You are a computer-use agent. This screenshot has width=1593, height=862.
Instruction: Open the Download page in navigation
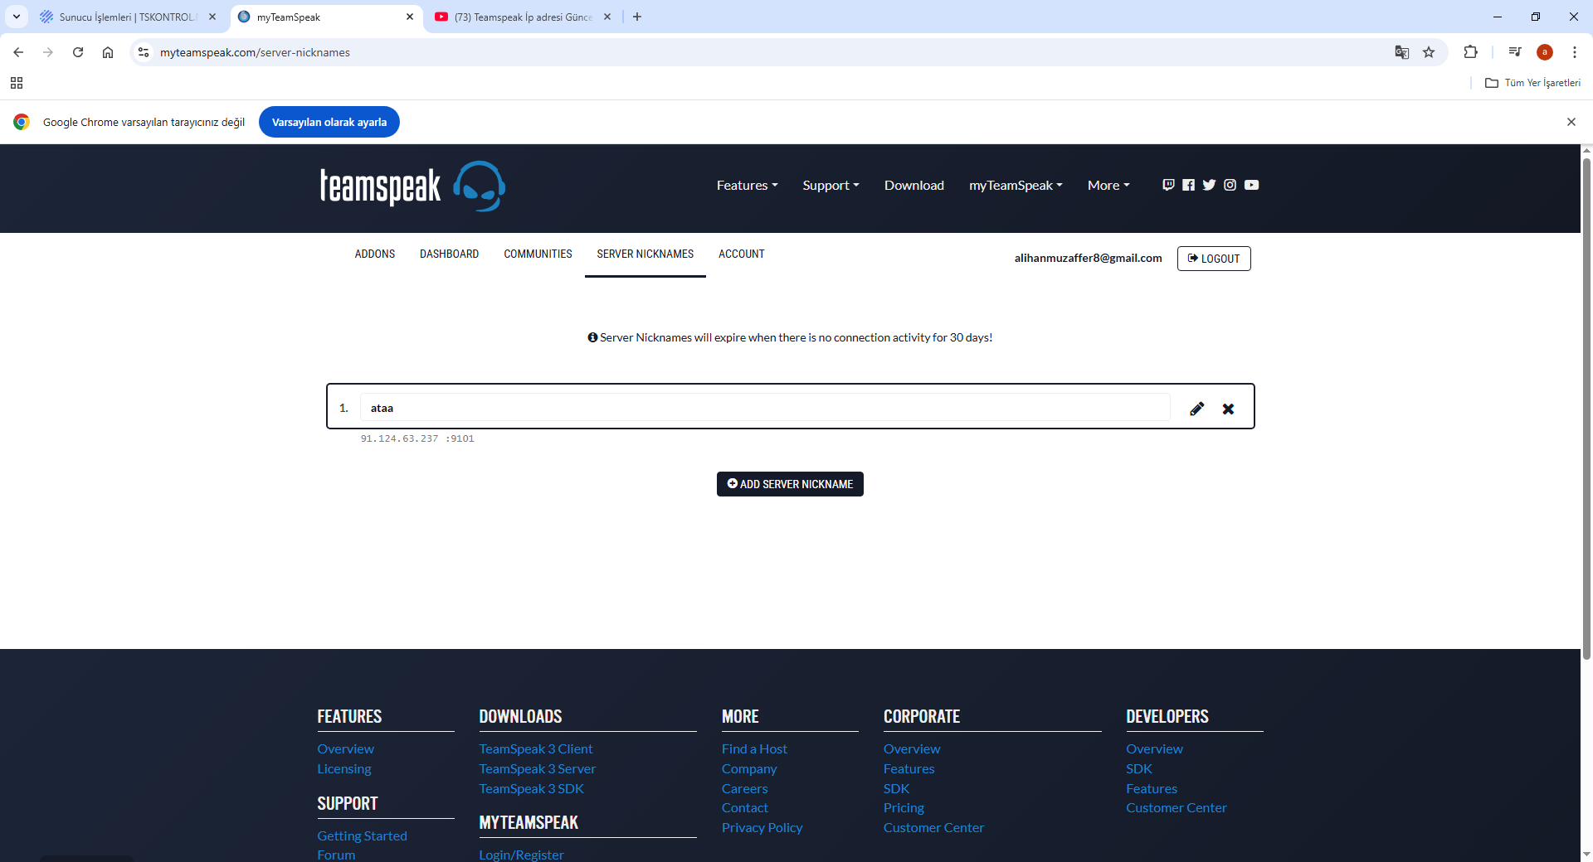(914, 186)
